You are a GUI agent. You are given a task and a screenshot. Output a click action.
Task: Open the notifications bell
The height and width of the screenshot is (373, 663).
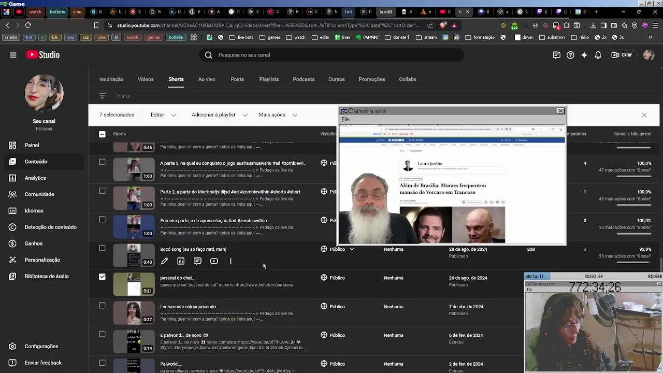(598, 55)
